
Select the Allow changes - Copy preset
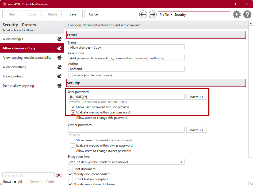pos(32,48)
